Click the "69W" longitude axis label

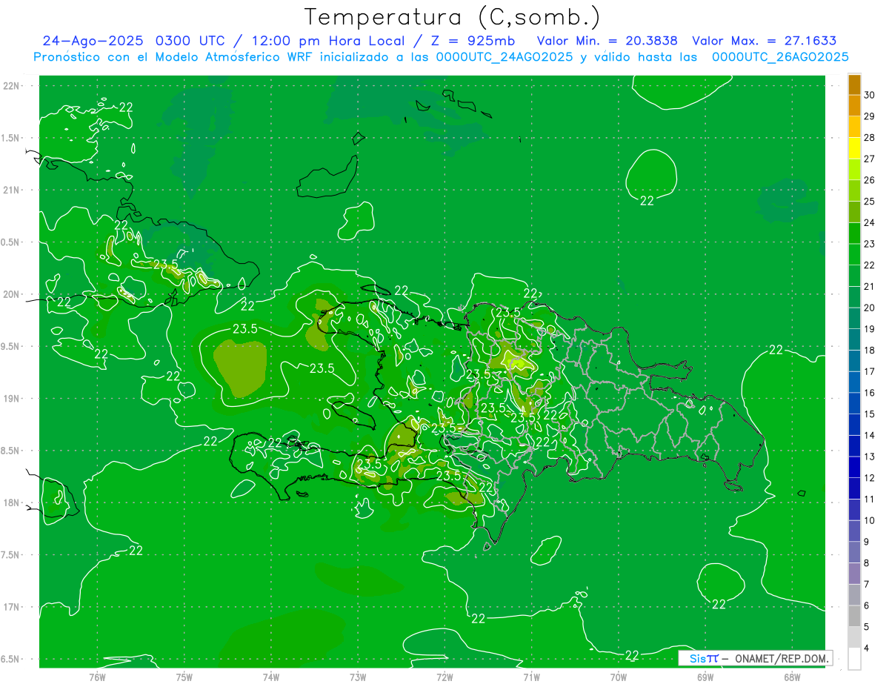pos(705,677)
